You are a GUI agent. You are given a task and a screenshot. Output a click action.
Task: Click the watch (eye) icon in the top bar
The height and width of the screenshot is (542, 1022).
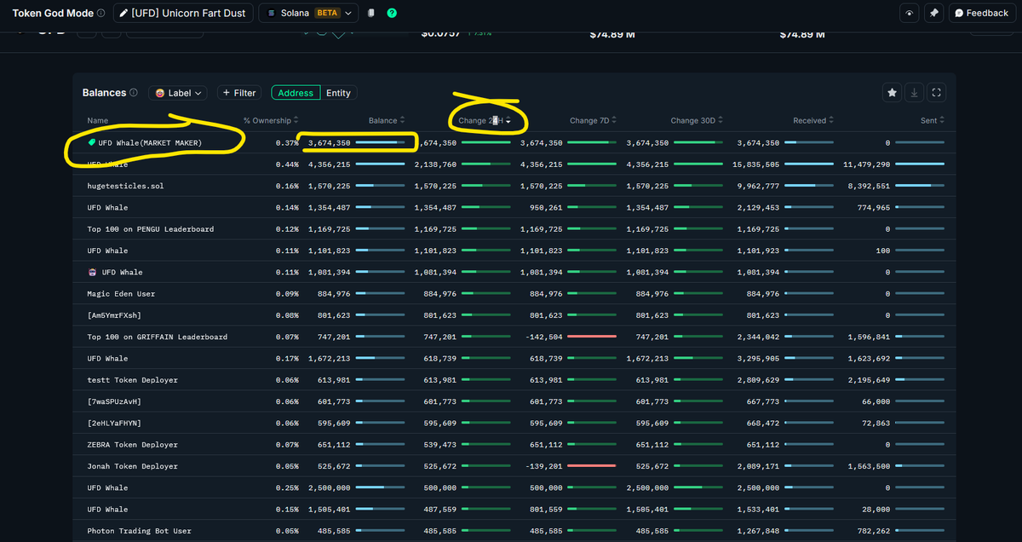click(910, 14)
